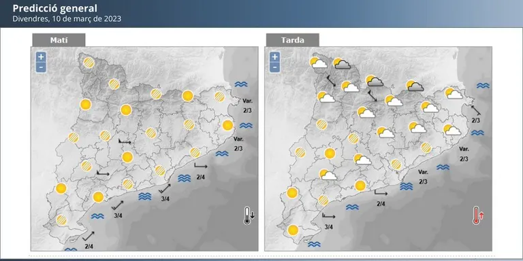Click heavy swell wave icon beside '3/4', Matí map
This screenshot has height=261, width=523.
pos(145,196)
